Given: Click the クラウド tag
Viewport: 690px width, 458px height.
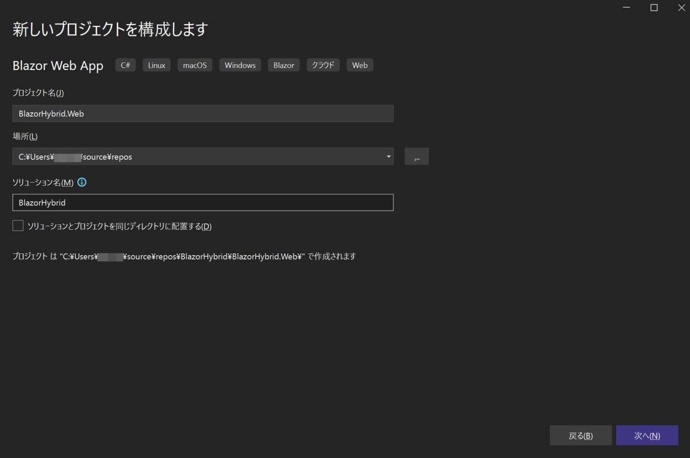Looking at the screenshot, I should (x=323, y=65).
